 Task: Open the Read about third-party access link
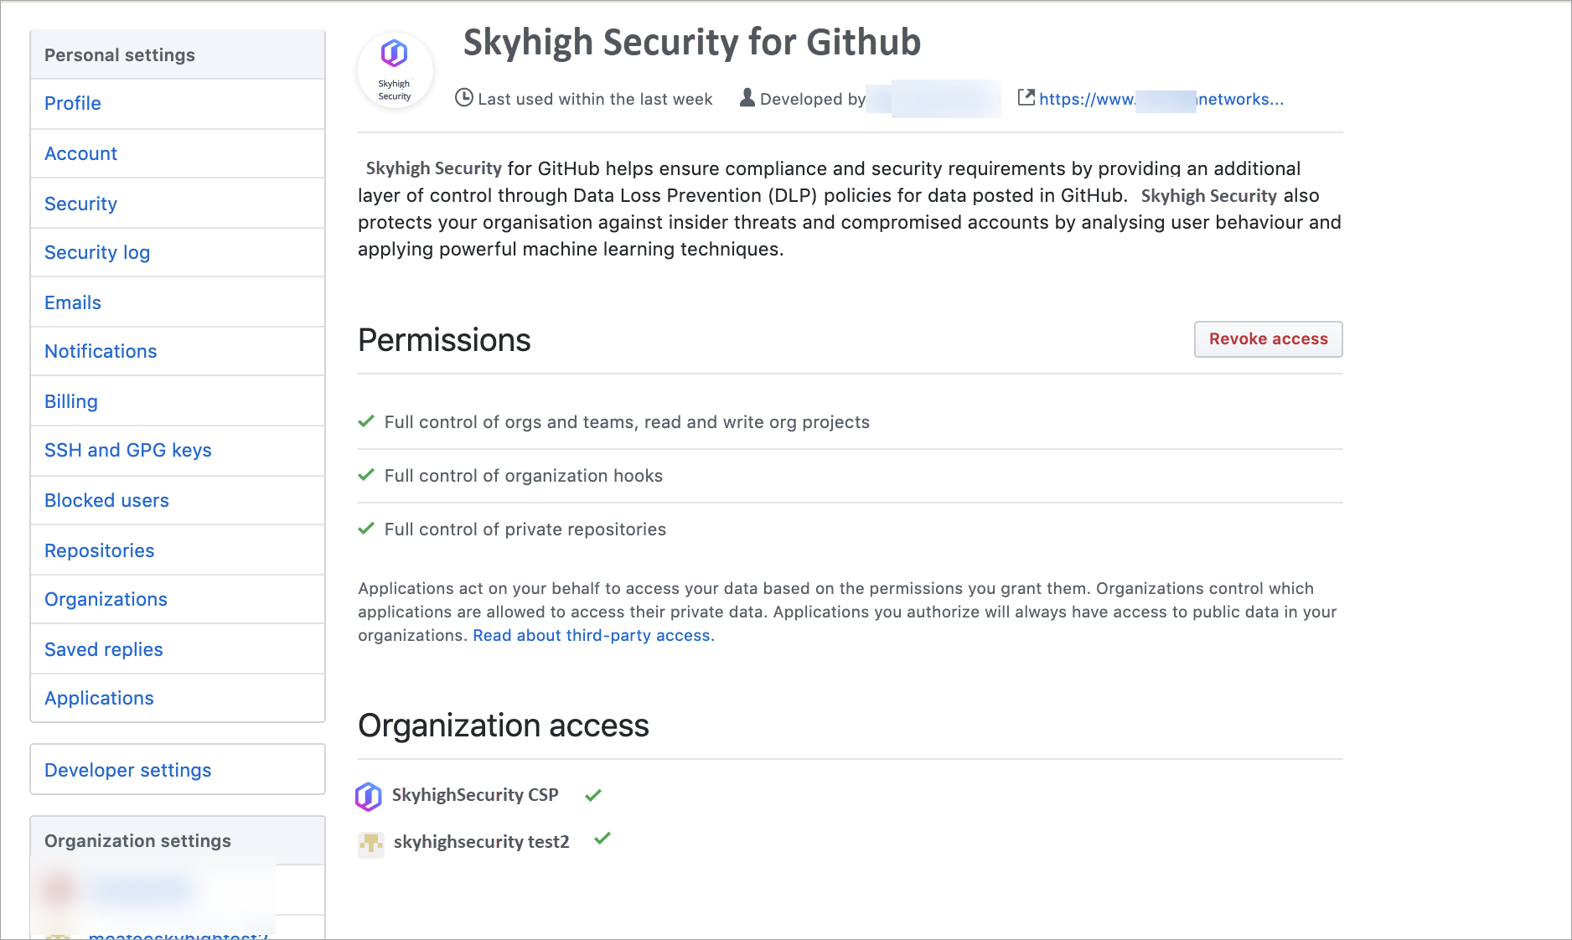(x=593, y=636)
